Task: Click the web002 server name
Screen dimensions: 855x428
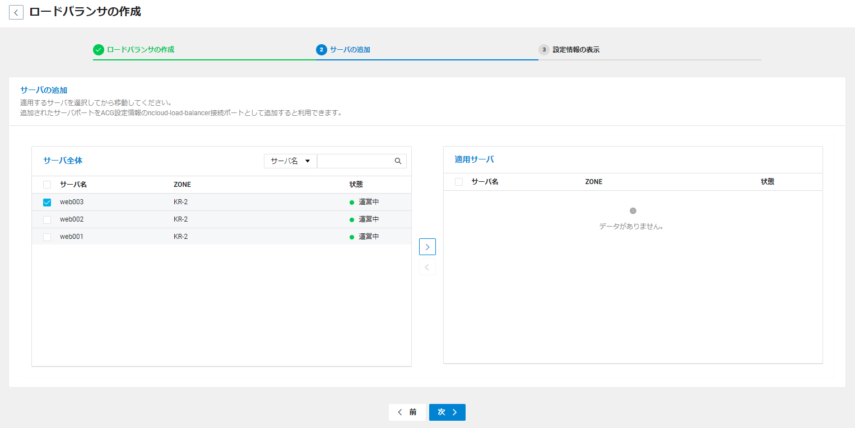Action: 72,219
